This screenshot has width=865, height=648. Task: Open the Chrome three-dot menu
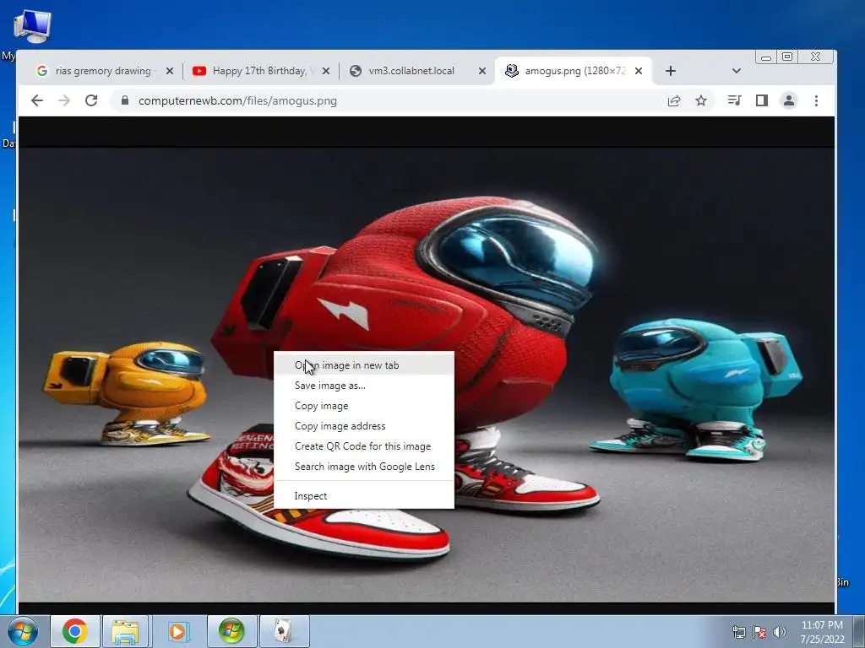pyautogui.click(x=817, y=100)
